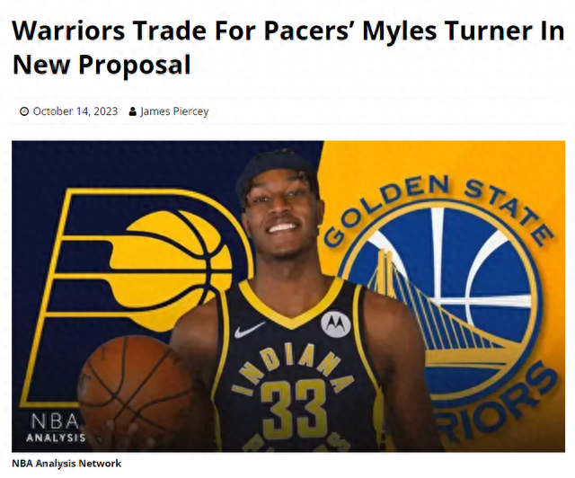This screenshot has width=575, height=478.
Task: Click the player's dark cap
Action: [x=275, y=172]
